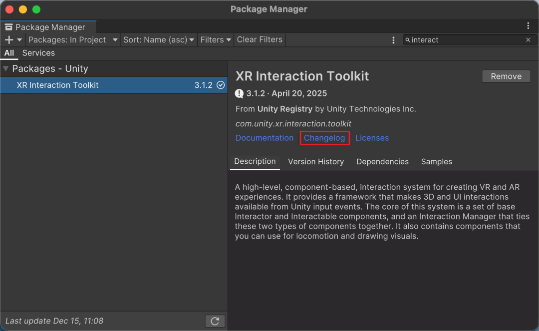This screenshot has height=331, width=539.
Task: Click the Remove button
Action: click(x=506, y=76)
